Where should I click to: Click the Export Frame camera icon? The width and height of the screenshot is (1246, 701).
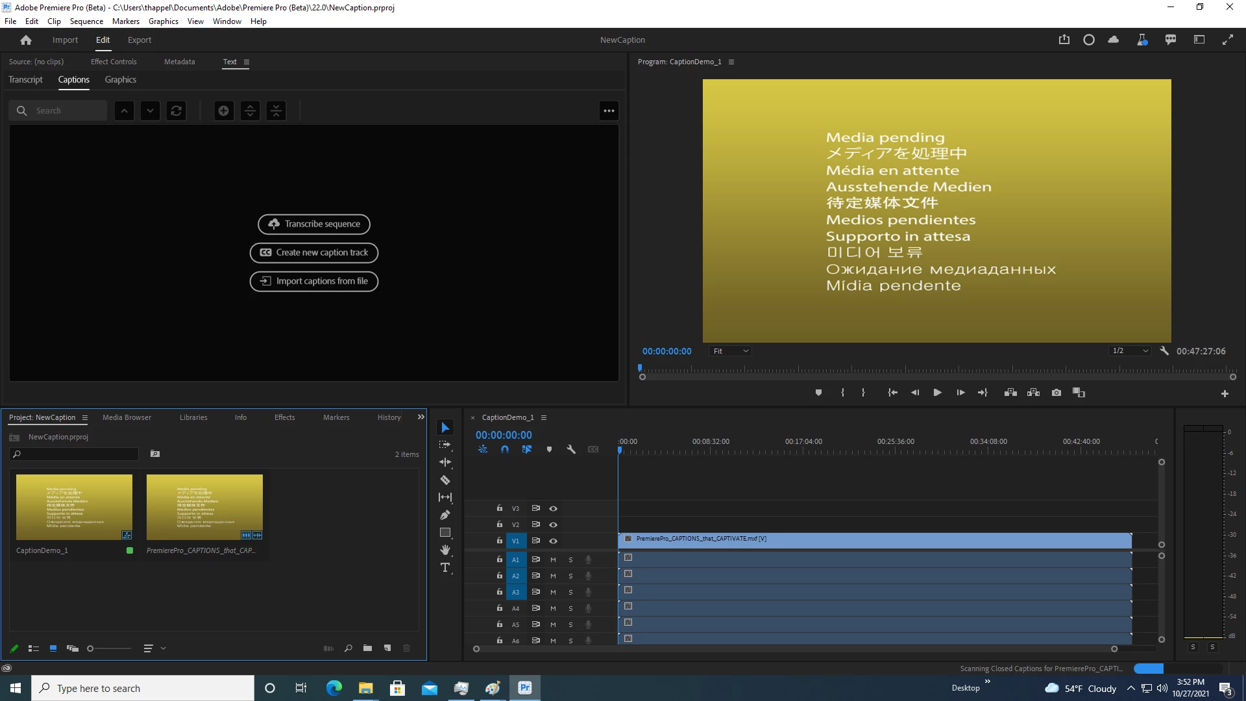pos(1057,393)
